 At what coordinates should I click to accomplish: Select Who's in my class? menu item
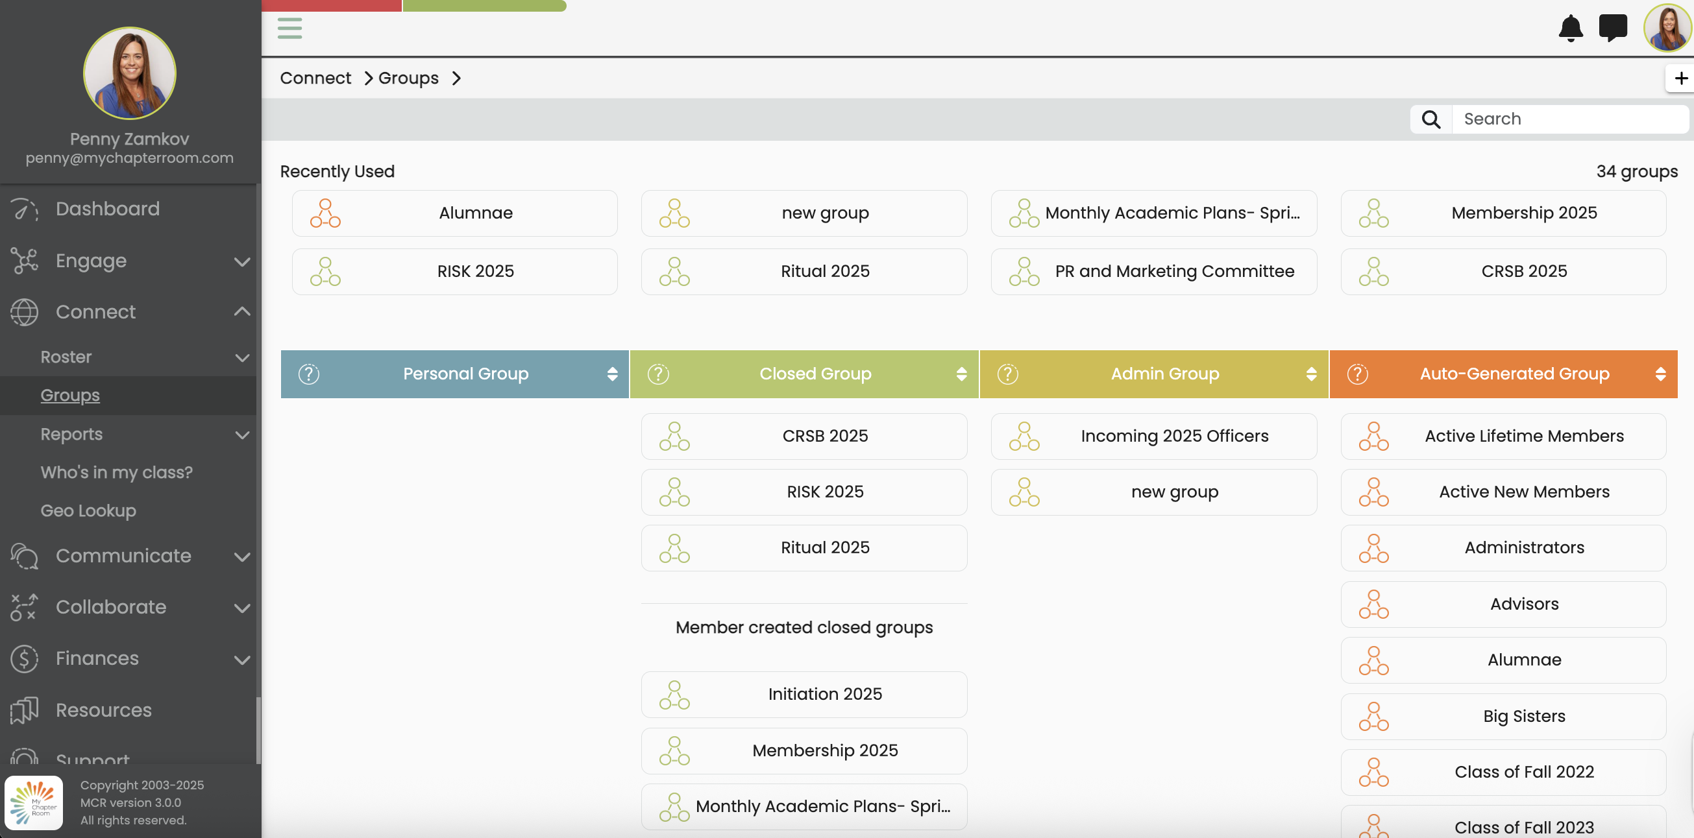116,473
